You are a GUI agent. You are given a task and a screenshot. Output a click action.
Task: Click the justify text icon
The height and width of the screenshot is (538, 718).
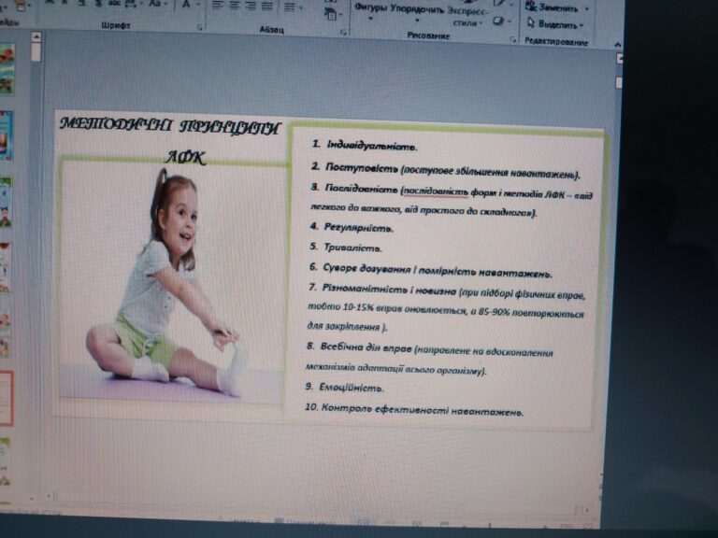tap(267, 6)
